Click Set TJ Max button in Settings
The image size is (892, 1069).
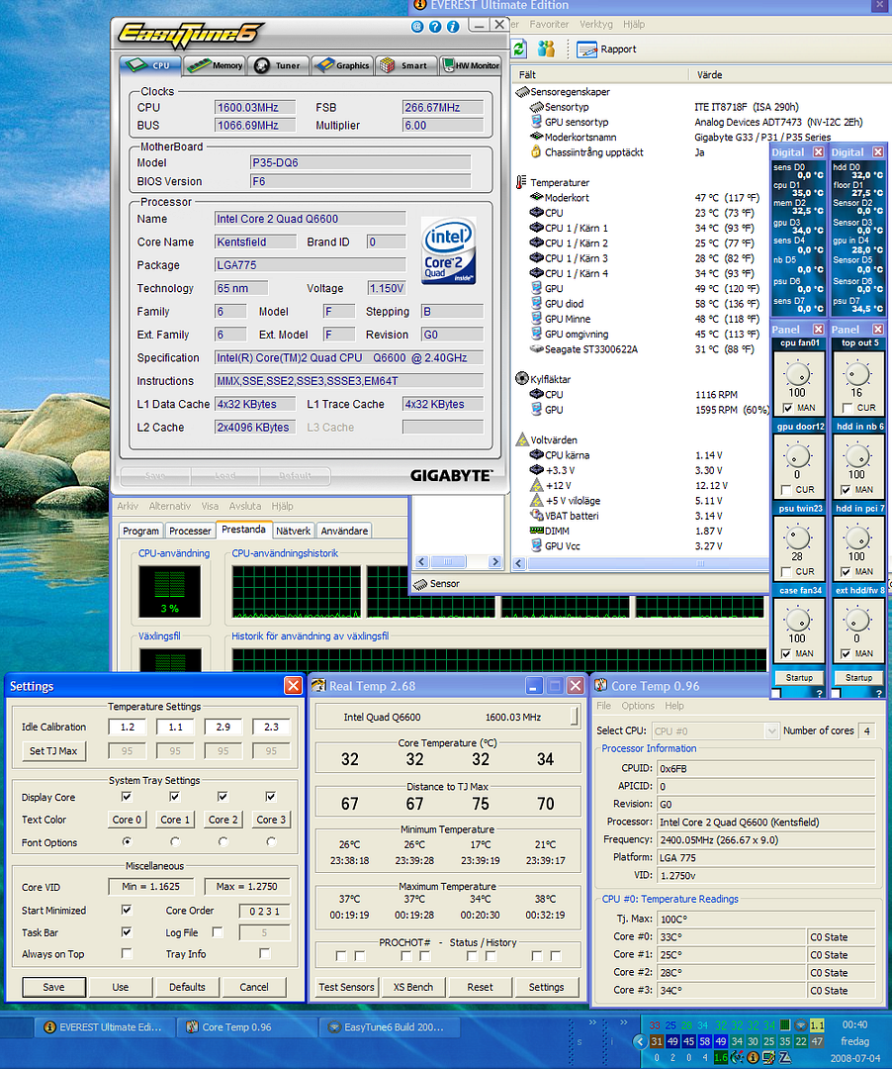pyautogui.click(x=53, y=750)
